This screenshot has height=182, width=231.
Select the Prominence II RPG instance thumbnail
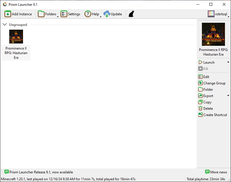click(x=16, y=37)
